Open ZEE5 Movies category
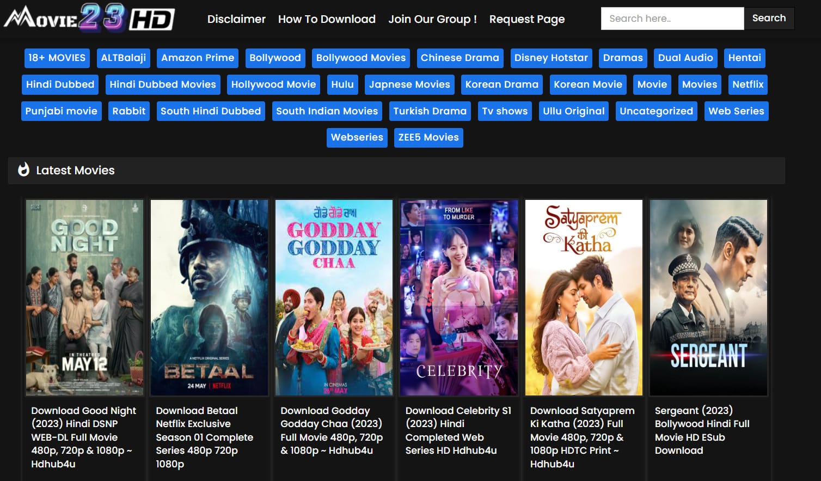Image resolution: width=821 pixels, height=481 pixels. pyautogui.click(x=428, y=137)
